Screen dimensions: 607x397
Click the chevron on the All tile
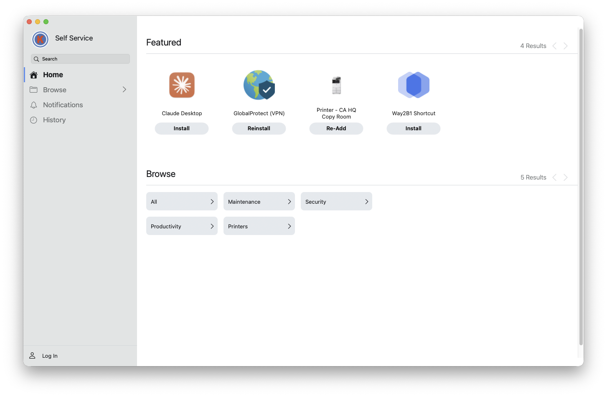coord(212,202)
